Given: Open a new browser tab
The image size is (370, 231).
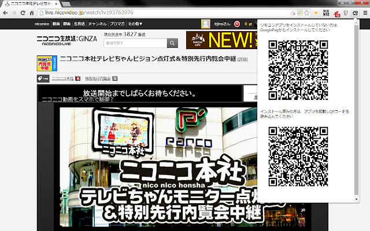Looking at the screenshot, I should [66, 4].
